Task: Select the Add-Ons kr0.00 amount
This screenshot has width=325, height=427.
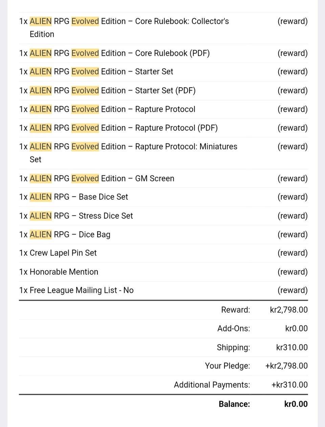Action: pyautogui.click(x=297, y=328)
